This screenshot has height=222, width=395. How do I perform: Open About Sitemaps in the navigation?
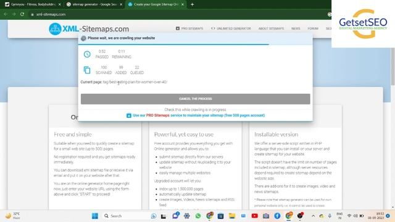click(271, 28)
